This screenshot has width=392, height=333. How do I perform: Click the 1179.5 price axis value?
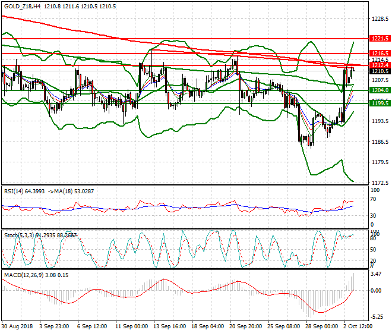coord(380,162)
